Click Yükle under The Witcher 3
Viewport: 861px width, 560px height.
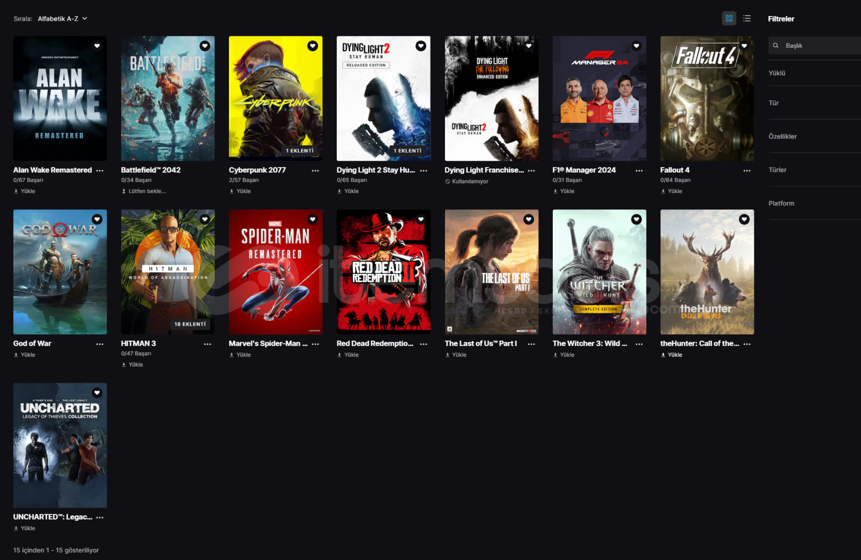[x=564, y=355]
